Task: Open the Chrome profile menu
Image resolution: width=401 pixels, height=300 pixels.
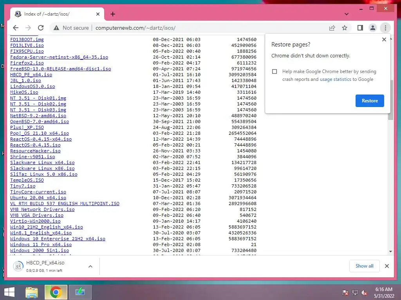Action: tap(373, 28)
